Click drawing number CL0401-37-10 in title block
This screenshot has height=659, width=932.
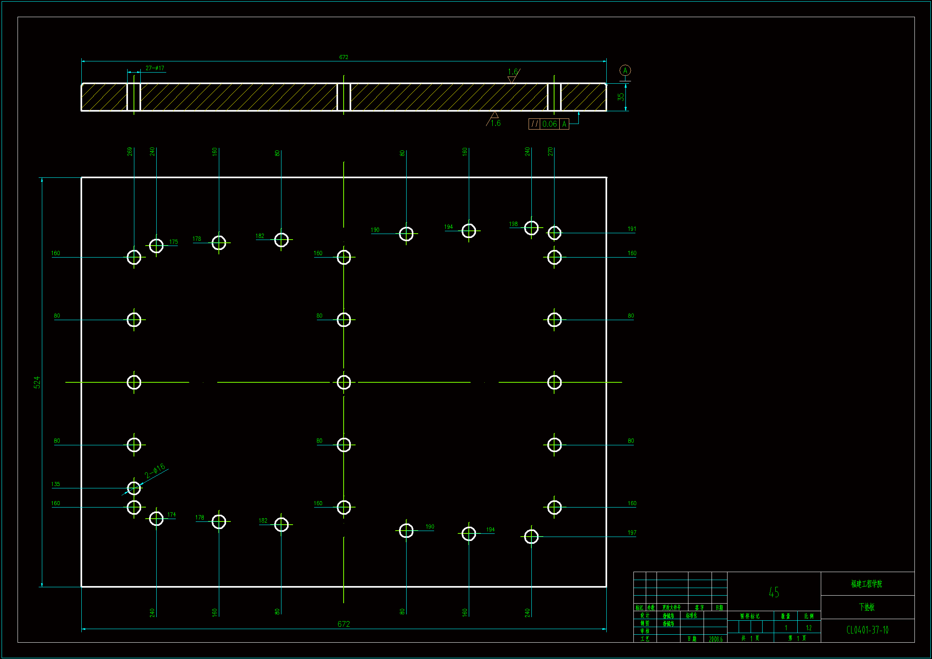[867, 630]
